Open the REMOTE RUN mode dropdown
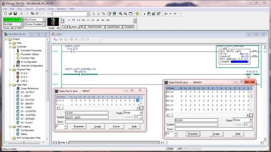Image resolution: width=271 pixels, height=152 pixels. click(22, 20)
